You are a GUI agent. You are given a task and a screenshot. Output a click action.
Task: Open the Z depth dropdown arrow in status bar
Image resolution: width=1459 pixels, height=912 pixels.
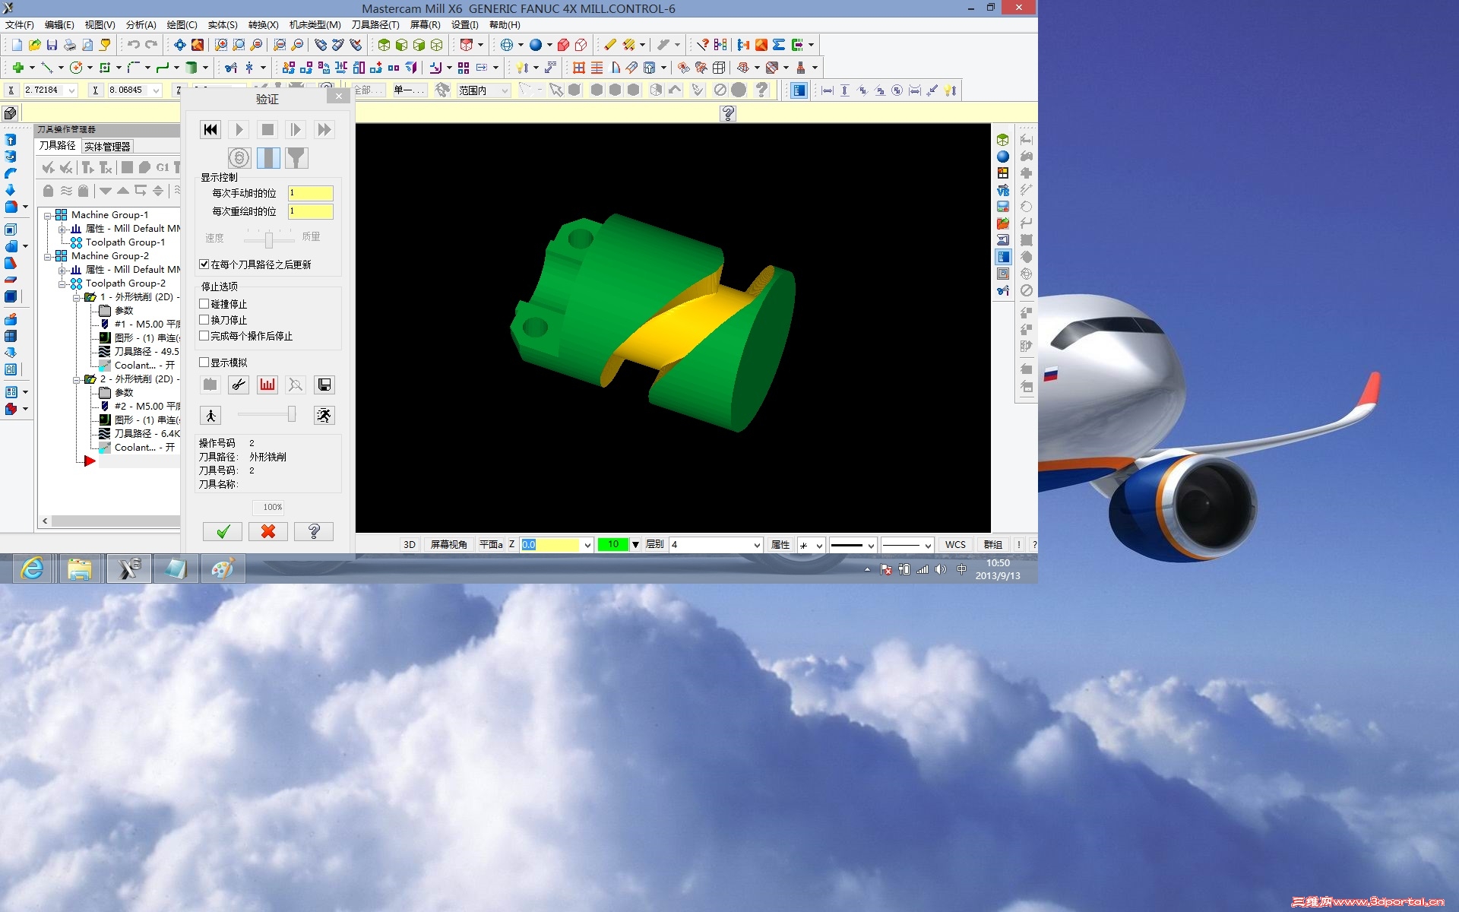click(x=587, y=545)
